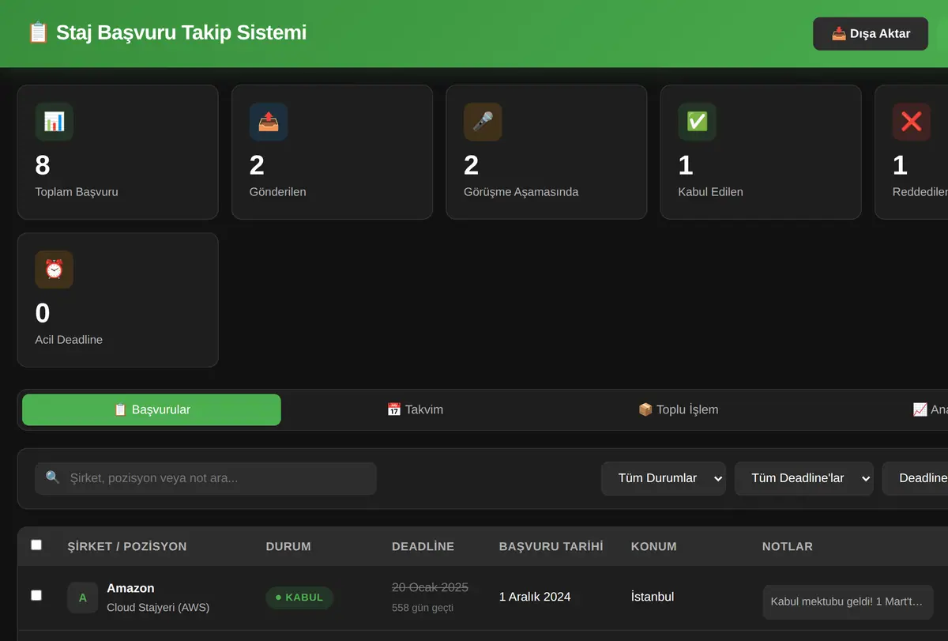Click the KABUL status badge for Amazon

(299, 598)
